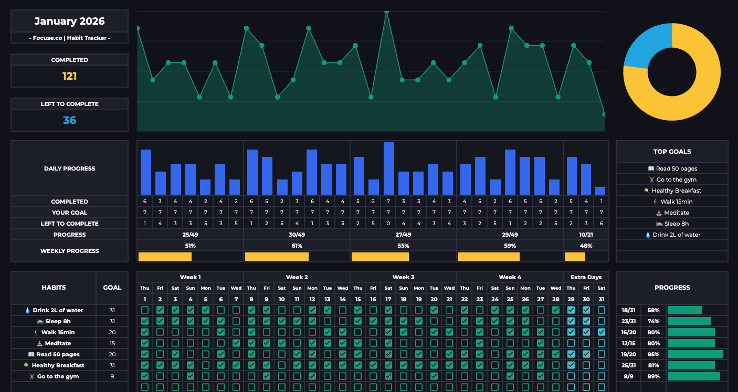Click the Completed value 121

coord(69,76)
